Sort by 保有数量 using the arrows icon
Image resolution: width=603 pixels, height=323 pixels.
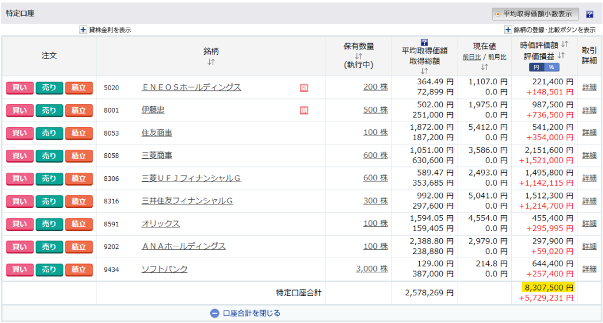point(359,56)
